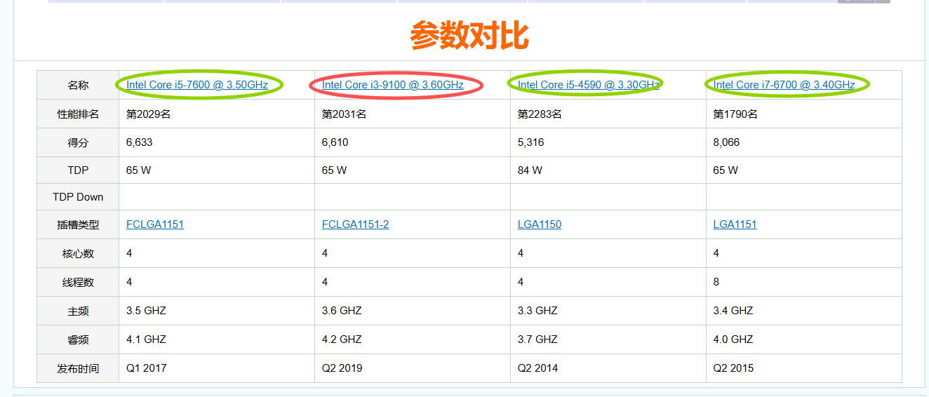This screenshot has height=397, width=929.
Task: Click the 插槽类型 row header
Action: click(x=78, y=224)
